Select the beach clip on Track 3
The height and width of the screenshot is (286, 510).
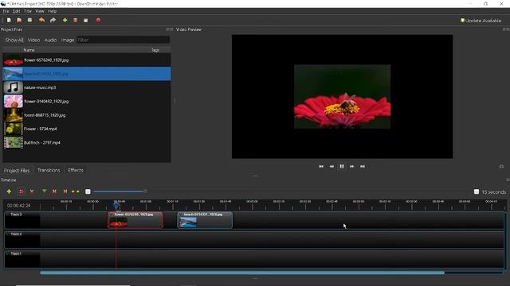click(206, 220)
